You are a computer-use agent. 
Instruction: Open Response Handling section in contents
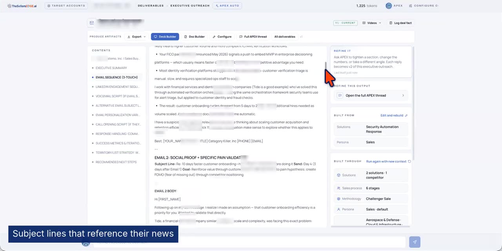pos(117,134)
